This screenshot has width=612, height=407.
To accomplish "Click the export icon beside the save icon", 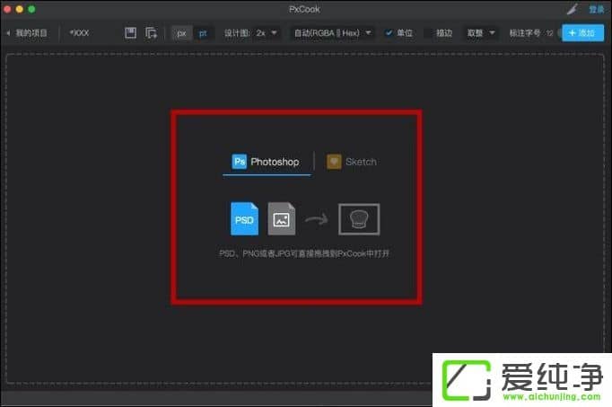I will click(152, 33).
